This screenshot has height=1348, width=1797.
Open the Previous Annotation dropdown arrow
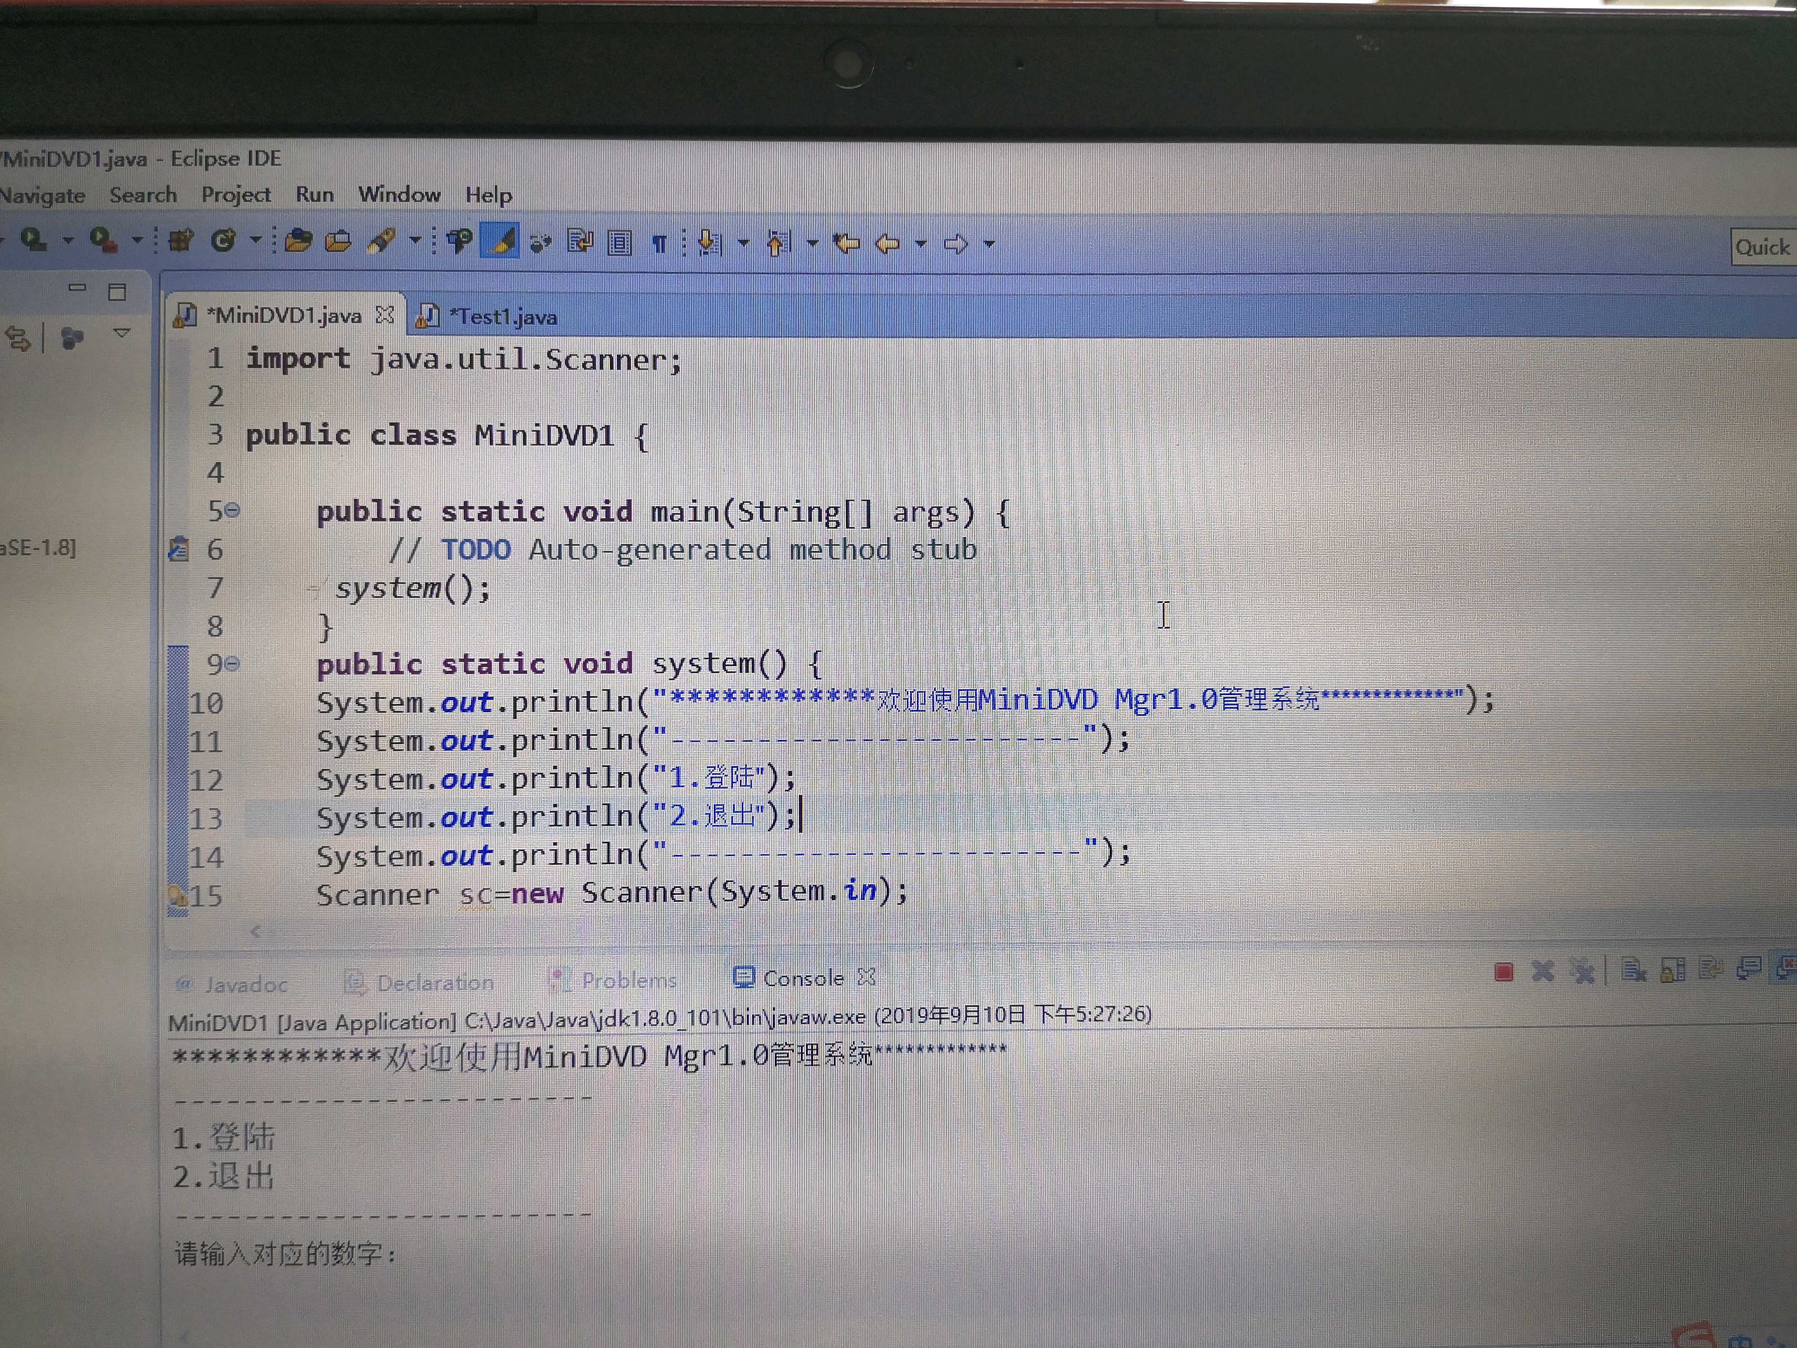812,243
